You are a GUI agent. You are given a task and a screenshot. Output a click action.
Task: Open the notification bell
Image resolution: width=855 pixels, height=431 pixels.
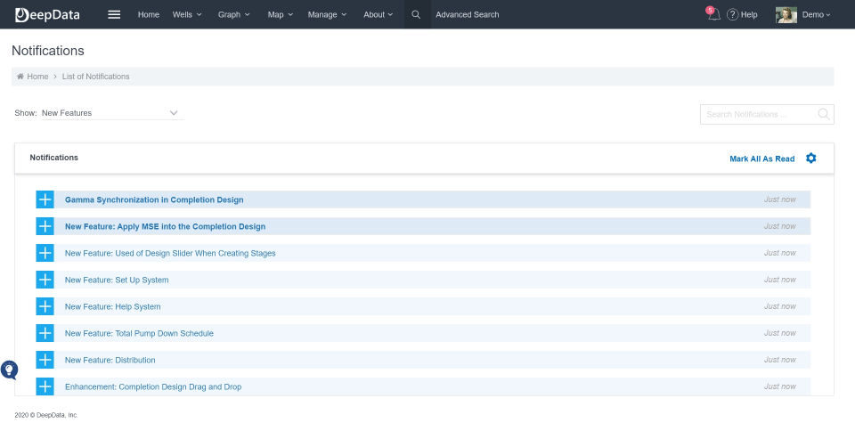713,14
